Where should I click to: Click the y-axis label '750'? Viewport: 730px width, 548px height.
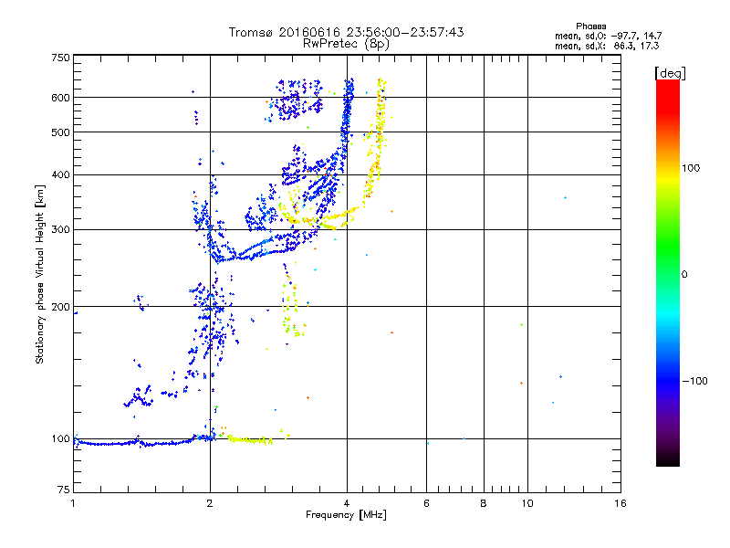pos(60,58)
